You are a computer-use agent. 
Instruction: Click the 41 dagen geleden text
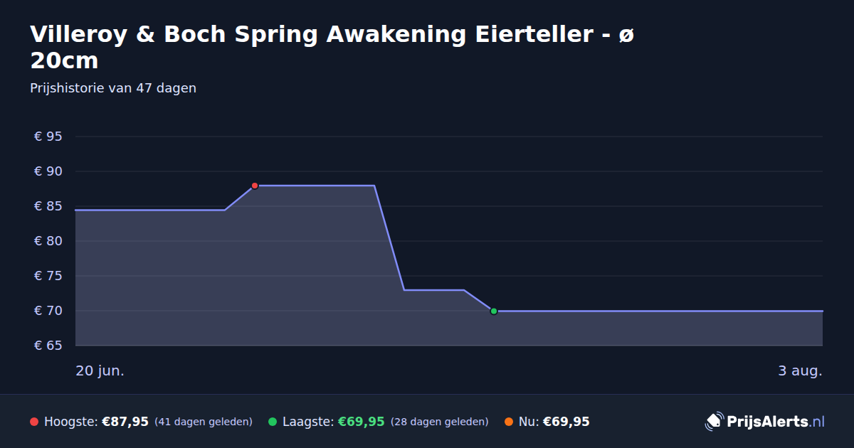pos(204,422)
